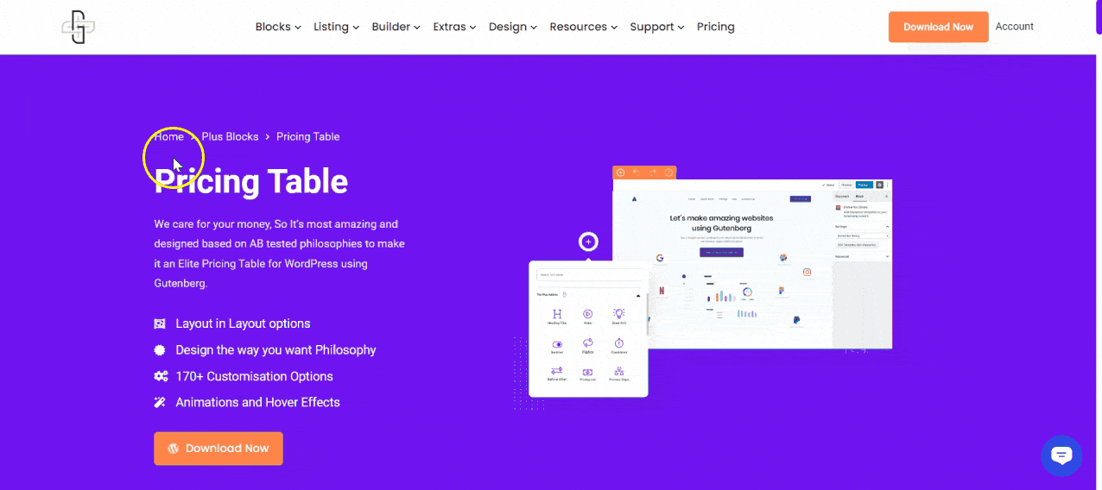Image resolution: width=1102 pixels, height=490 pixels.
Task: Click the Countdown clock icon in the illustration
Action: coord(618,343)
